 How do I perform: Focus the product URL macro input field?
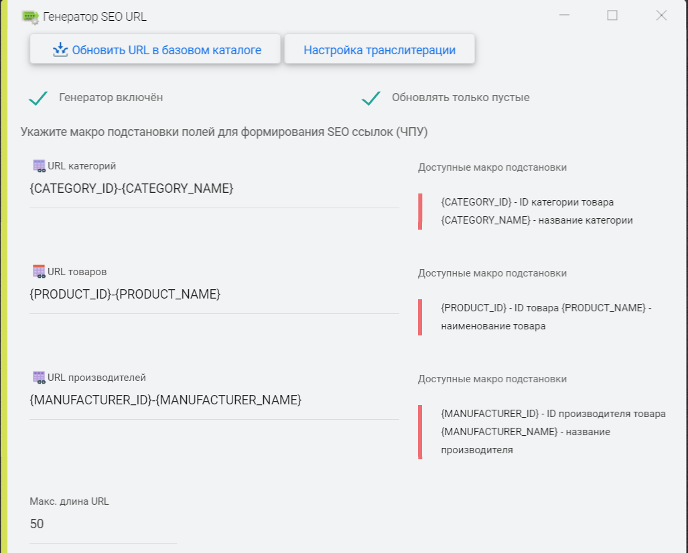214,295
